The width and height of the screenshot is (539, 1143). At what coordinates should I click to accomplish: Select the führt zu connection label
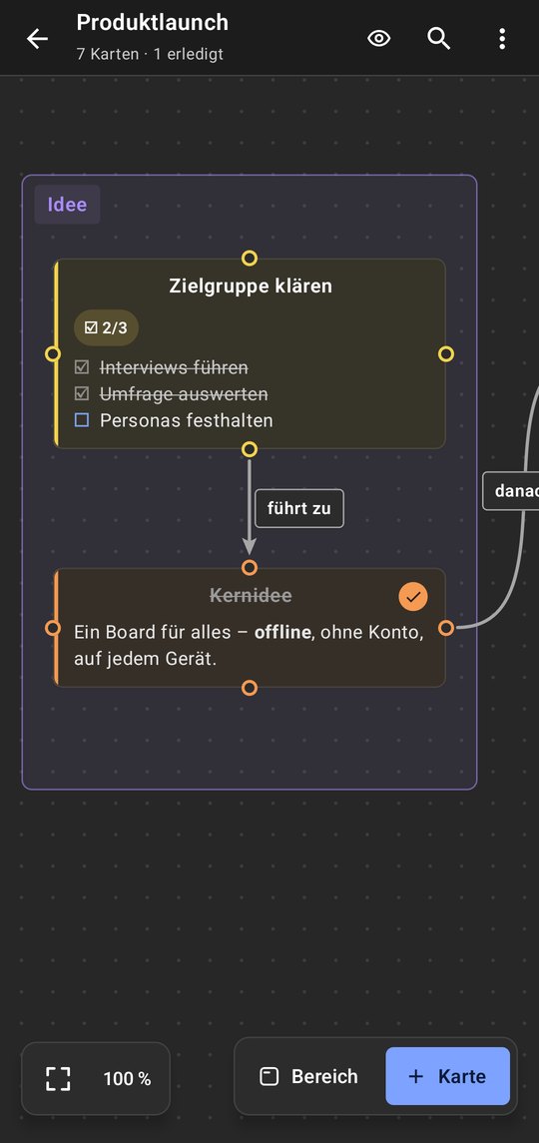coord(299,508)
